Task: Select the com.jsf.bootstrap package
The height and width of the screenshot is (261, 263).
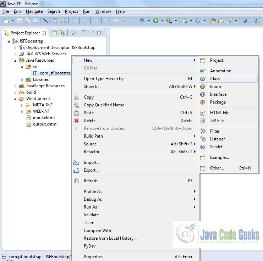Action: coord(52,73)
